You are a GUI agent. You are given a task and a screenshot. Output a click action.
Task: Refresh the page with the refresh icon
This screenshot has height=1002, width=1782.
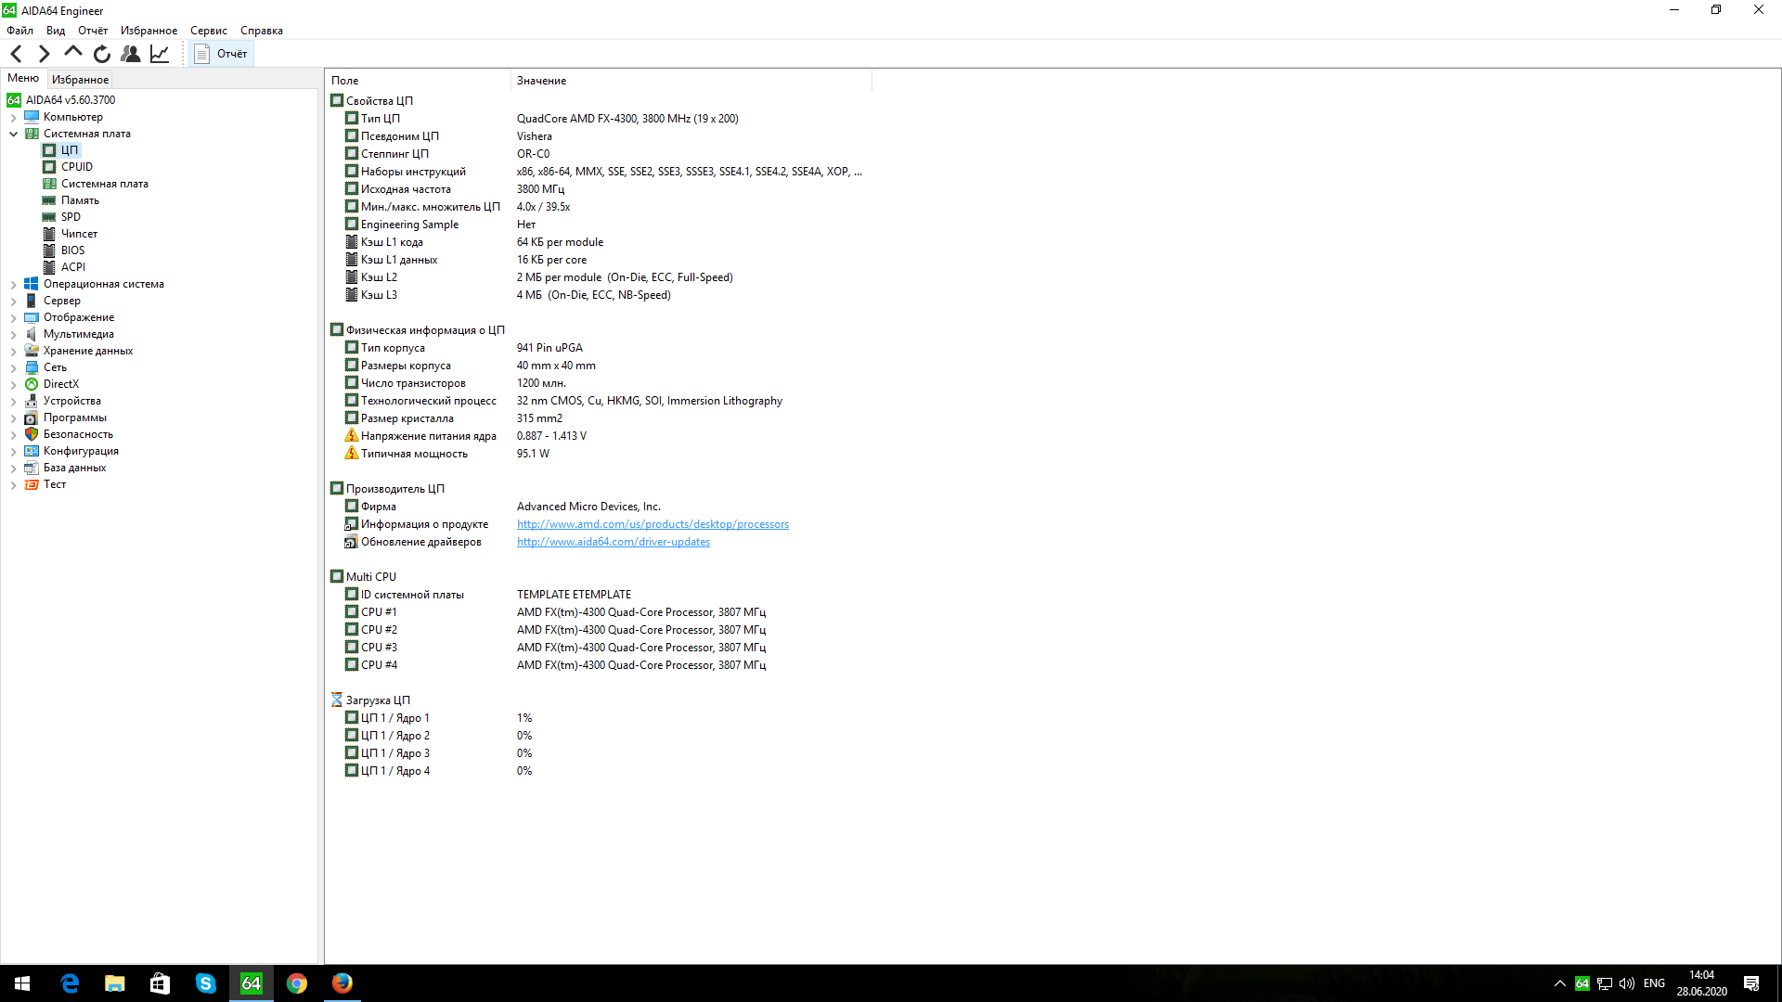tap(102, 54)
